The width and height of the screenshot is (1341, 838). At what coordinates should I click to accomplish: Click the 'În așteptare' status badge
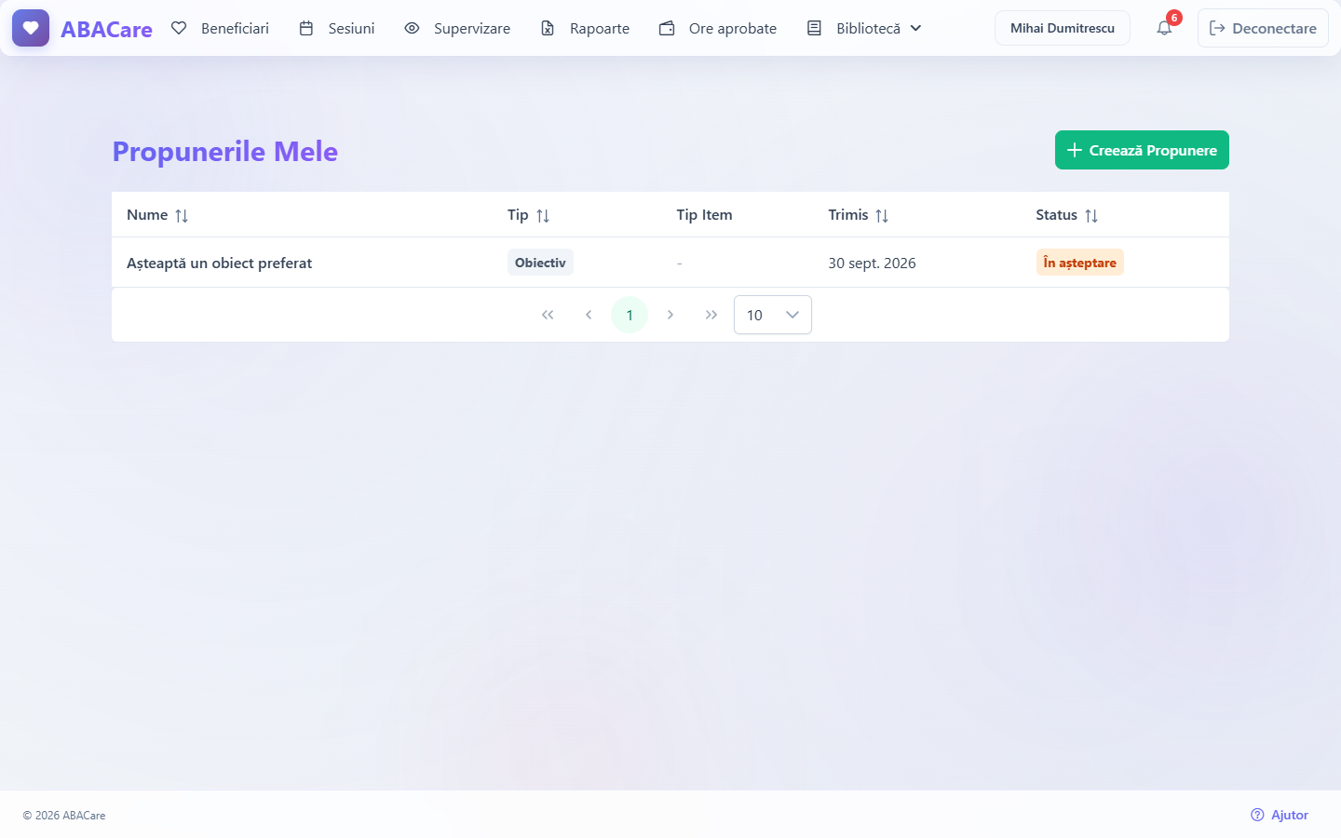click(x=1080, y=263)
